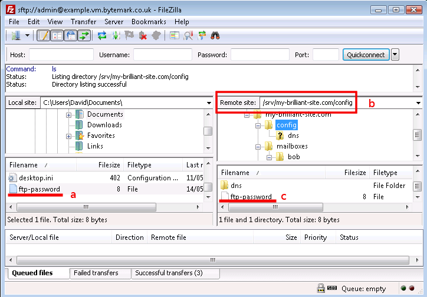Select config folder in remote tree
The image size is (427, 297).
[x=287, y=125]
